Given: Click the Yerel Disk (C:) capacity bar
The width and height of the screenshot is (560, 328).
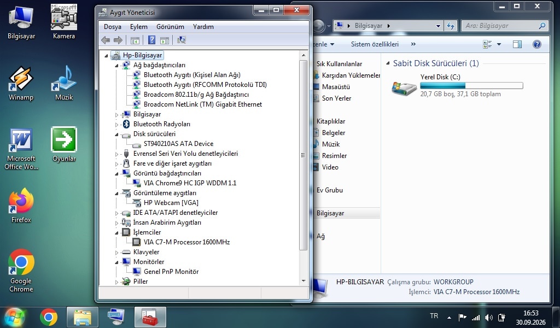Looking at the screenshot, I should 471,86.
